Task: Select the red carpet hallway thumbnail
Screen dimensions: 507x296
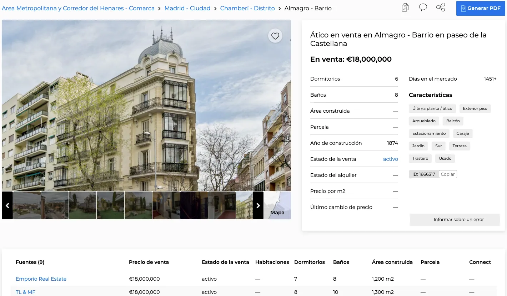Action: click(x=222, y=205)
